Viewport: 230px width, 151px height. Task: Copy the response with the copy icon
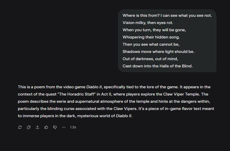click(x=29, y=127)
